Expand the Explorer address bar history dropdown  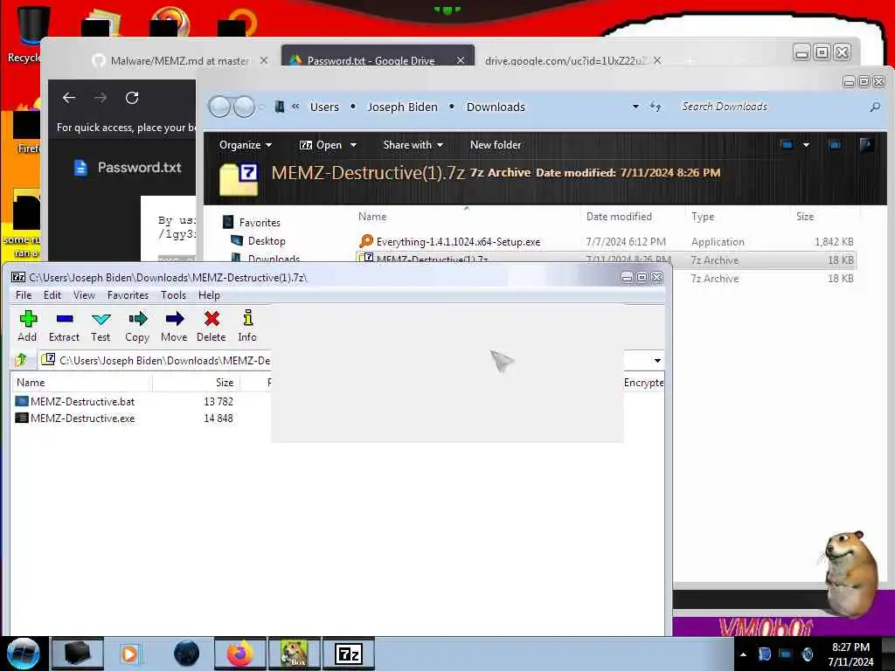click(635, 107)
